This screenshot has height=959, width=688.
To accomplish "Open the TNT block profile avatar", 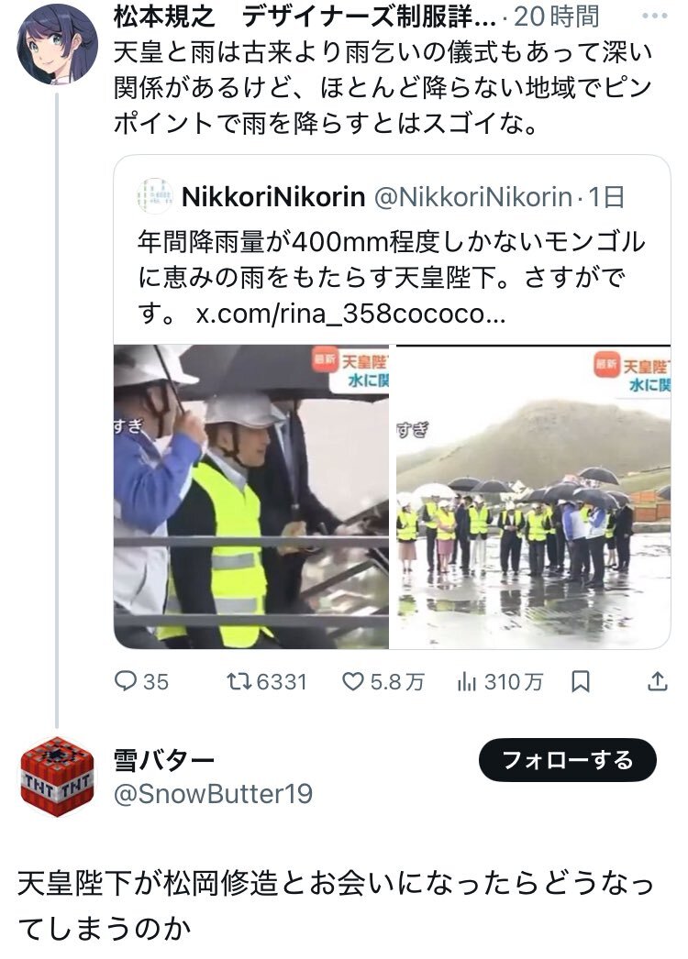I will 57,777.
